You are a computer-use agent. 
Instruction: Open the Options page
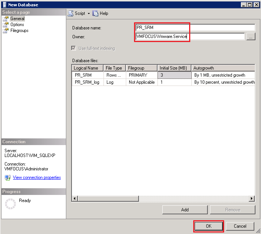point(17,25)
